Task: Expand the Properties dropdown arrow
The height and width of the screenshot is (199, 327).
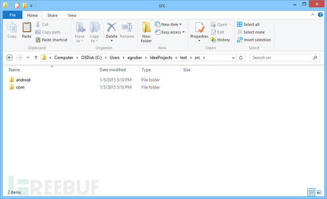Action: [x=199, y=41]
